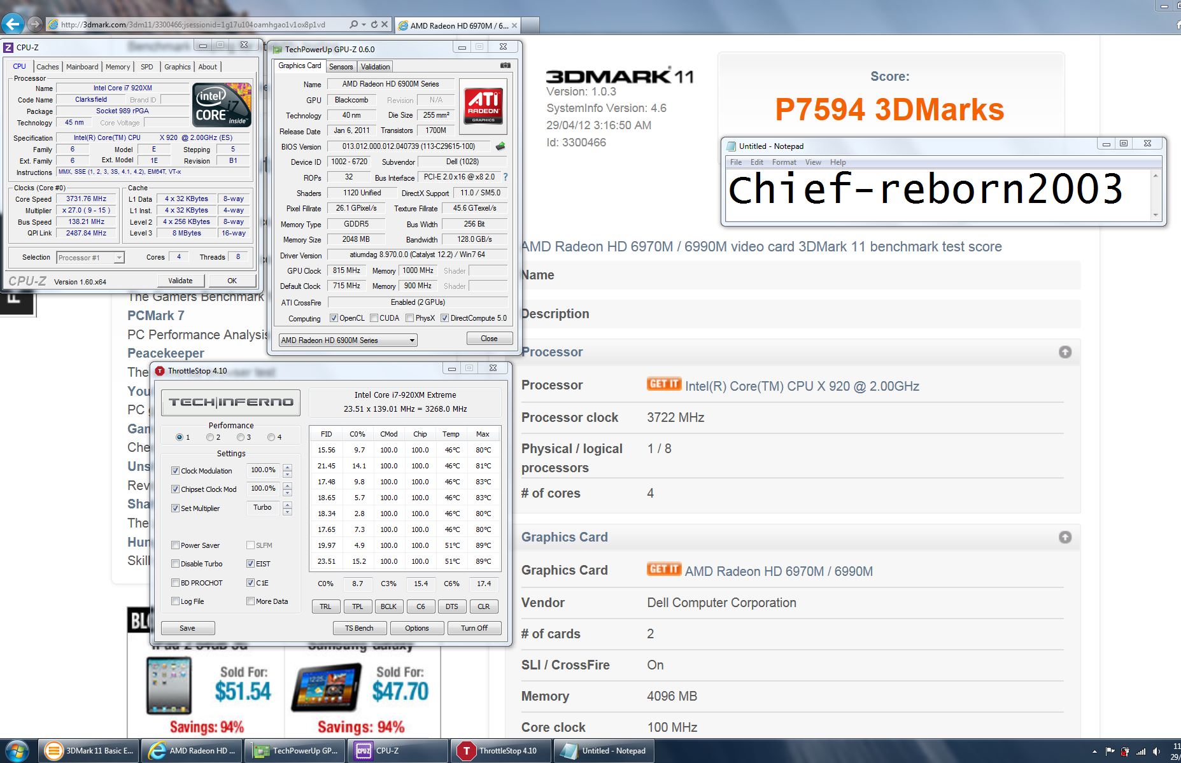Collapse the Processor section on 3DMark page
1181x763 pixels.
point(1065,352)
